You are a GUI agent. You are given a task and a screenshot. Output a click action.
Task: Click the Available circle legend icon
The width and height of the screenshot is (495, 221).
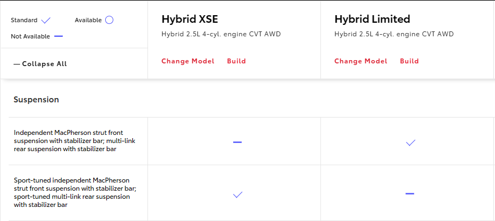(109, 20)
